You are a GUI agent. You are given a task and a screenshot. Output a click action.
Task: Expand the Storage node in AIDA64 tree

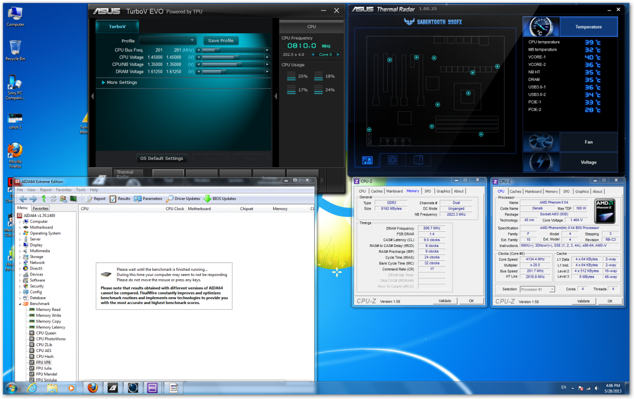[x=20, y=257]
